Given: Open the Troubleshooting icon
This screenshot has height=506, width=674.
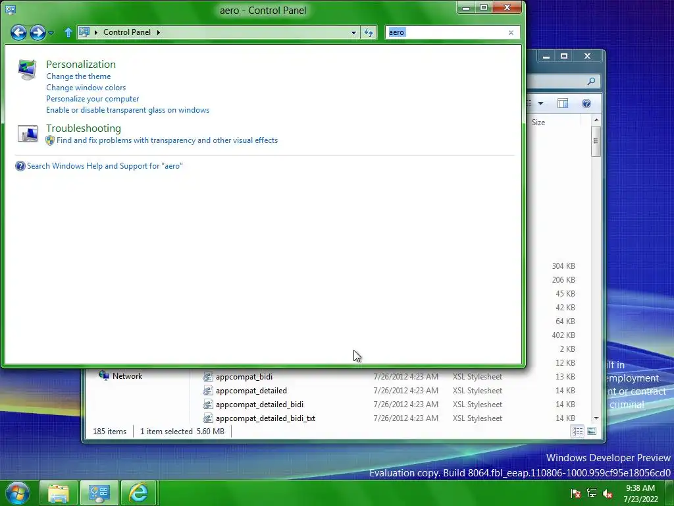Looking at the screenshot, I should coord(28,133).
